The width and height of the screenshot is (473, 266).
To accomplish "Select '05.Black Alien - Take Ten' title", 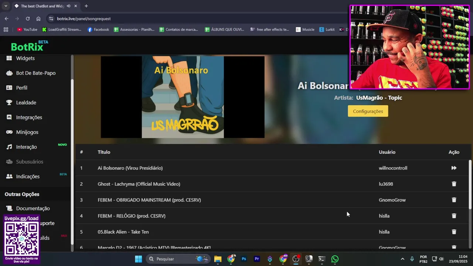I will [x=123, y=232].
